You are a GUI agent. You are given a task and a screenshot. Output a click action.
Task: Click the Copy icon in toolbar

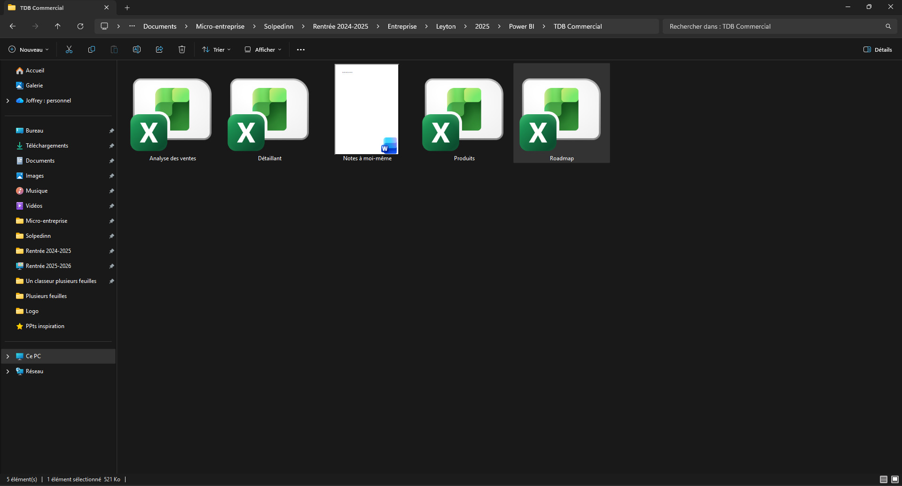point(92,50)
